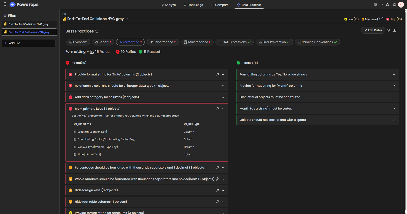
Task: Toggle the High(15) severity checkbox
Action: tap(388, 19)
